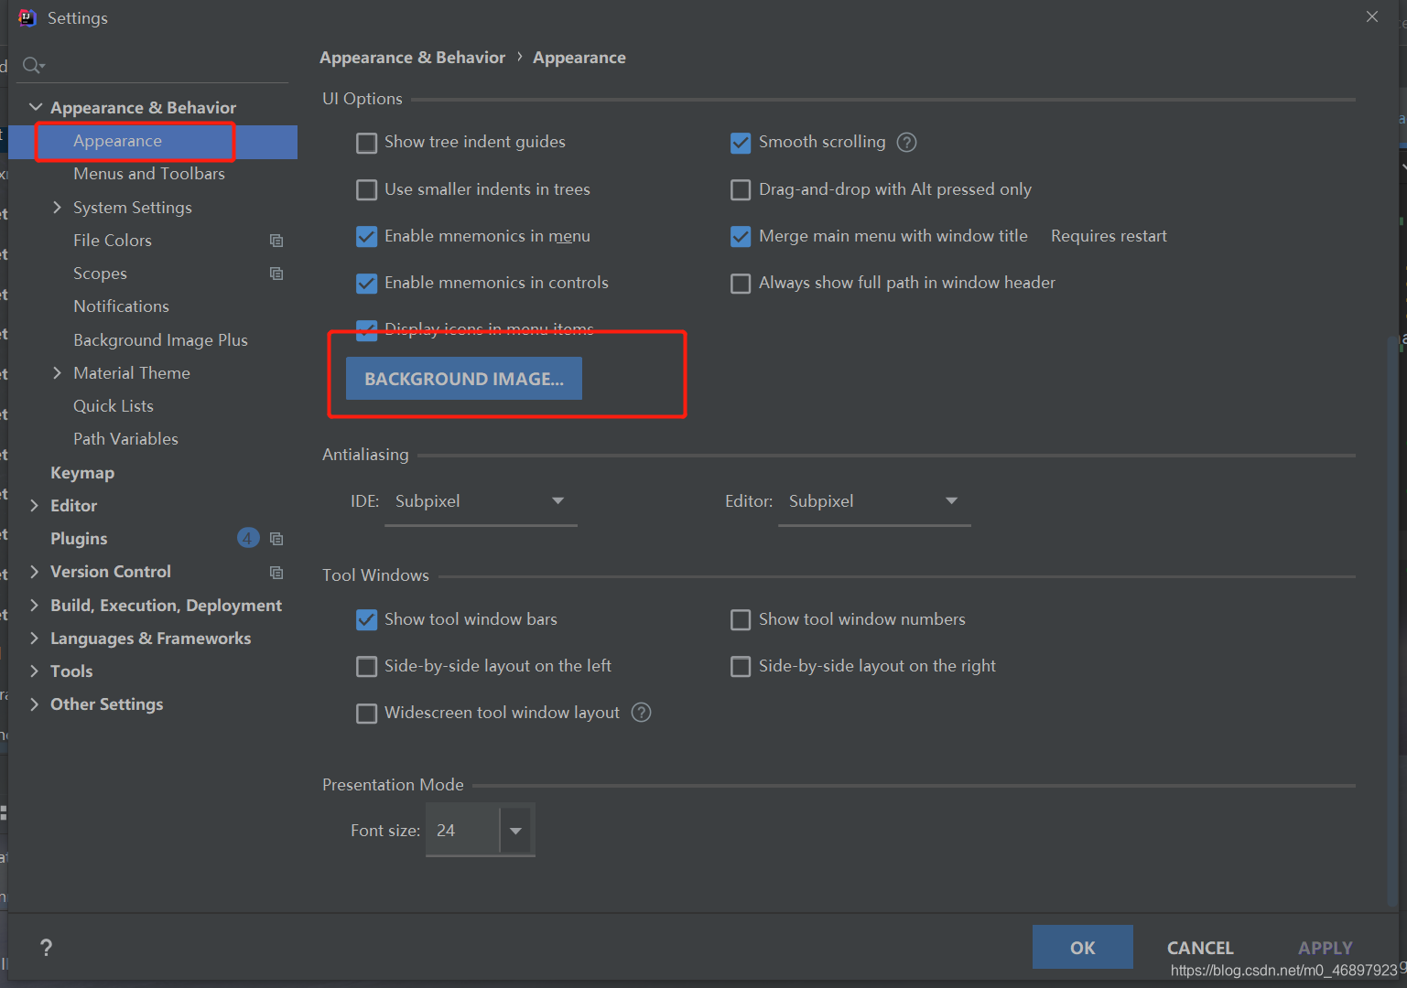Expand the Editor settings node
The height and width of the screenshot is (988, 1407).
click(34, 505)
